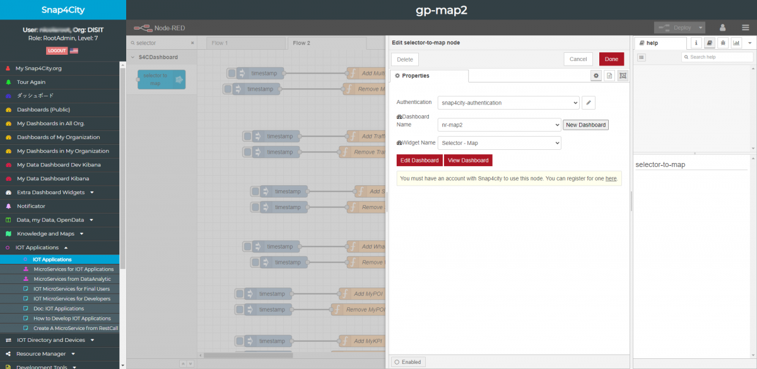The height and width of the screenshot is (369, 757).
Task: Switch to the Flow 1 tab
Action: click(220, 43)
